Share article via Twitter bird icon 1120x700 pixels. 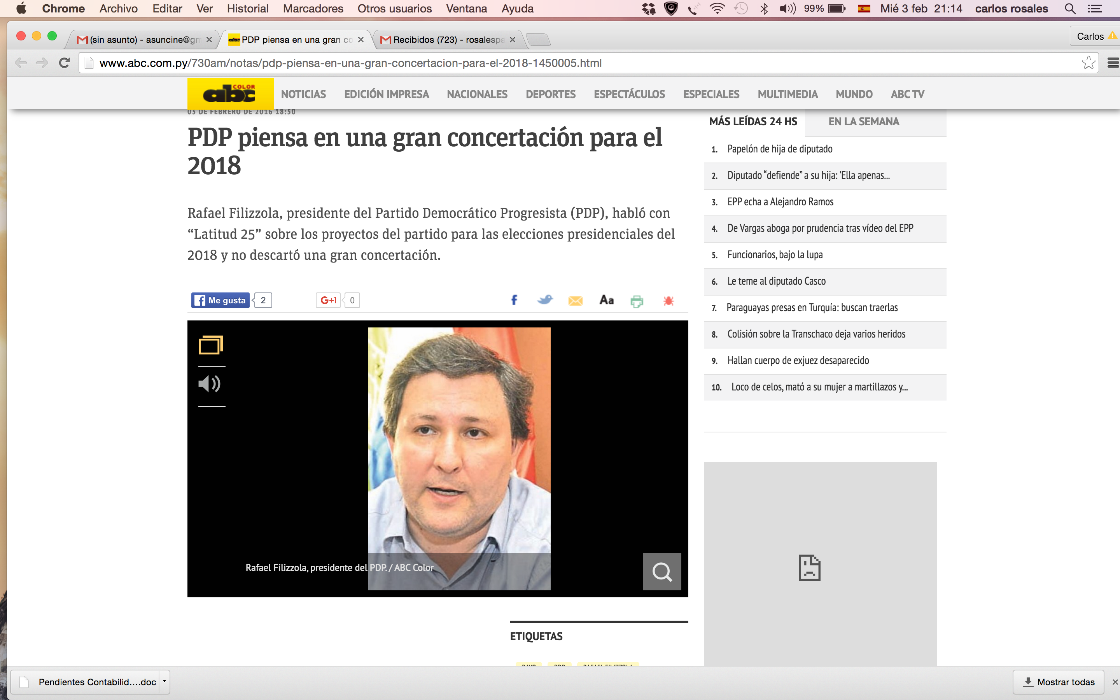click(545, 300)
